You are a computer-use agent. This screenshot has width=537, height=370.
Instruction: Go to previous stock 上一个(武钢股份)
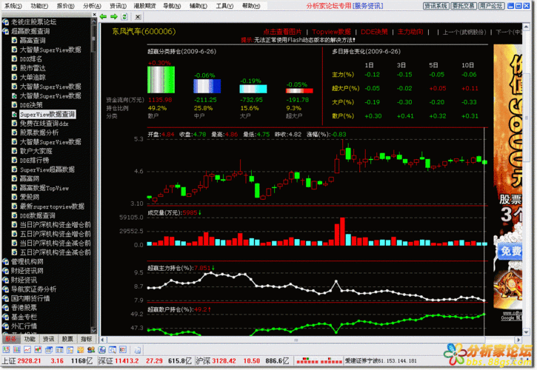464,32
